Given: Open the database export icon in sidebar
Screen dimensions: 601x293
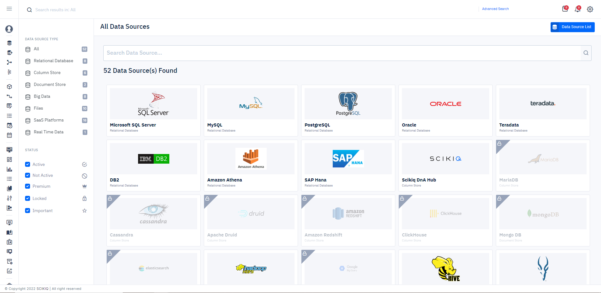Looking at the screenshot, I should pos(9,52).
